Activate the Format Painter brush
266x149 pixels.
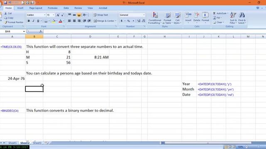click(x=14, y=22)
